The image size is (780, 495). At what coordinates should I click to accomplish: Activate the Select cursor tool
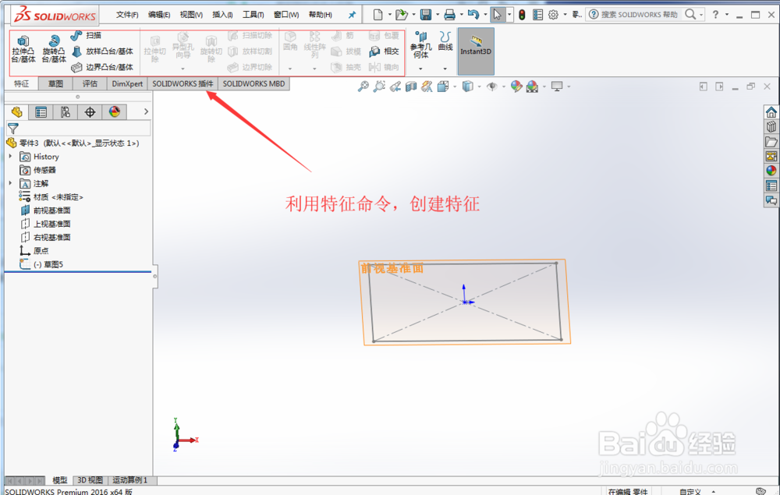tap(497, 15)
